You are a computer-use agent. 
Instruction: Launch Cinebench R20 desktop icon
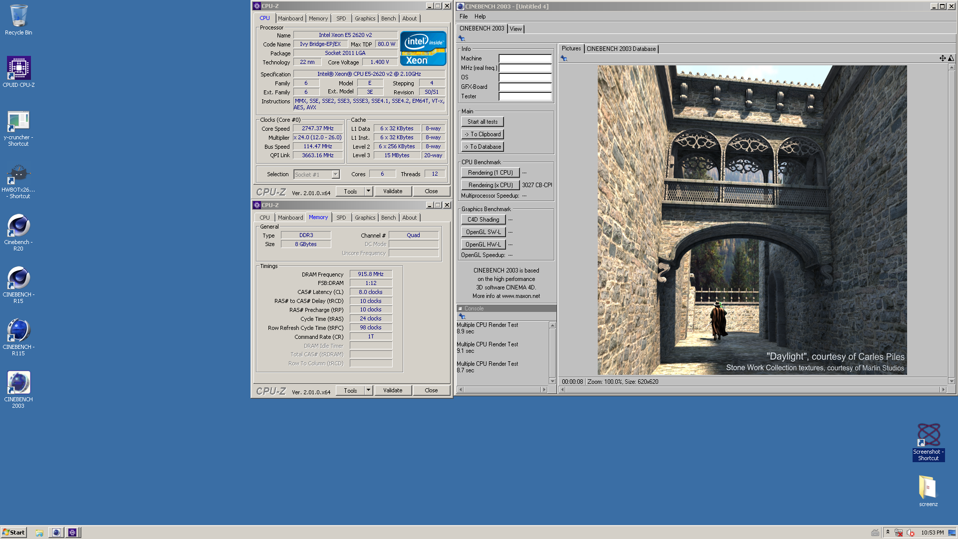(18, 233)
